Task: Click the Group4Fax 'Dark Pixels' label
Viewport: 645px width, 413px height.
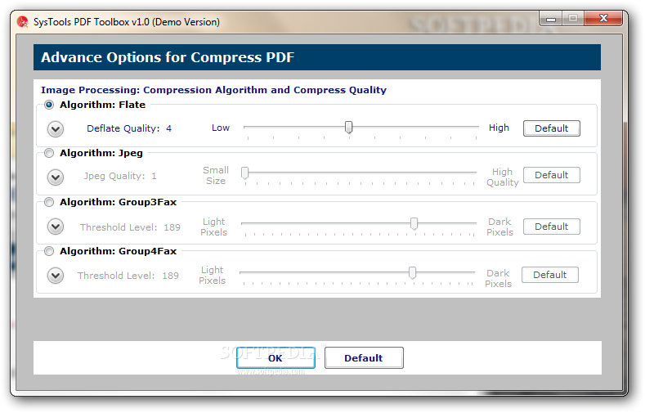Action: pos(498,279)
